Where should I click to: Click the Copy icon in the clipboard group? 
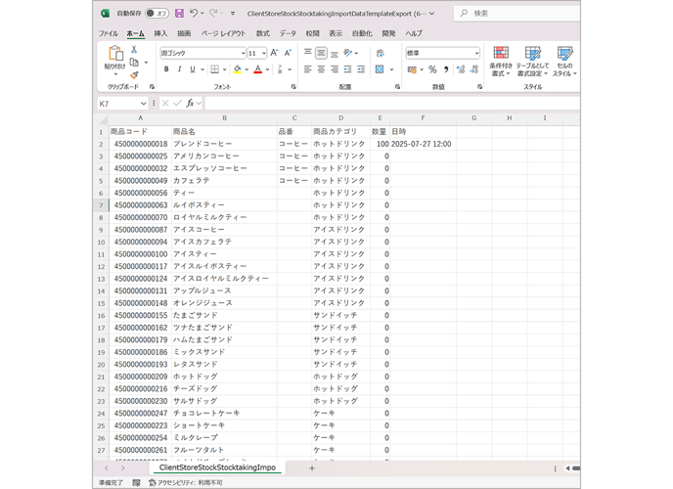pos(134,63)
